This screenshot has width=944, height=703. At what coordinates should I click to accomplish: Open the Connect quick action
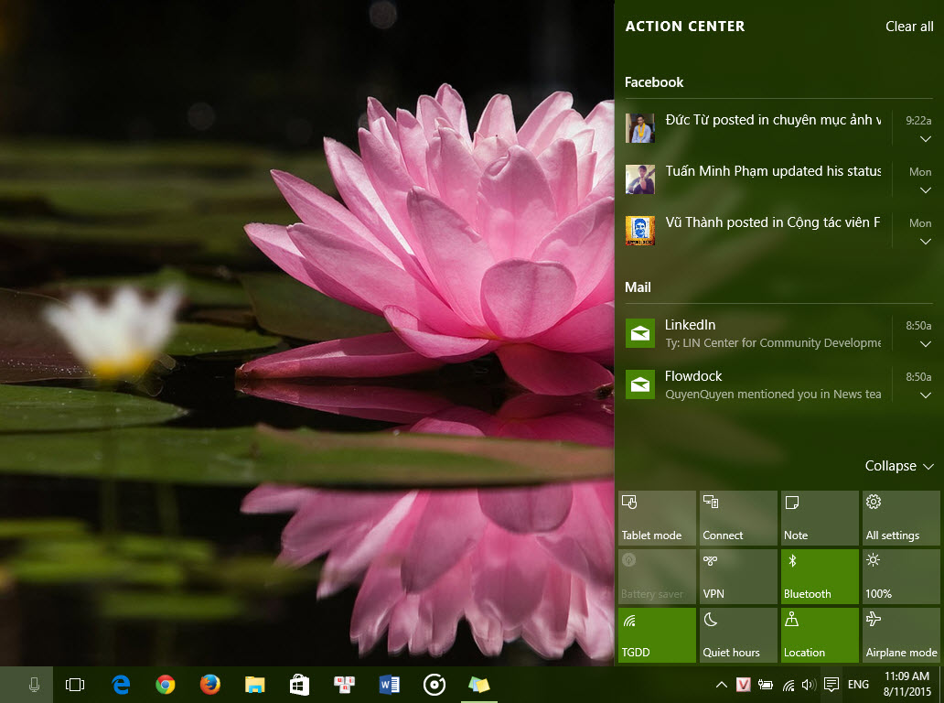coord(737,517)
